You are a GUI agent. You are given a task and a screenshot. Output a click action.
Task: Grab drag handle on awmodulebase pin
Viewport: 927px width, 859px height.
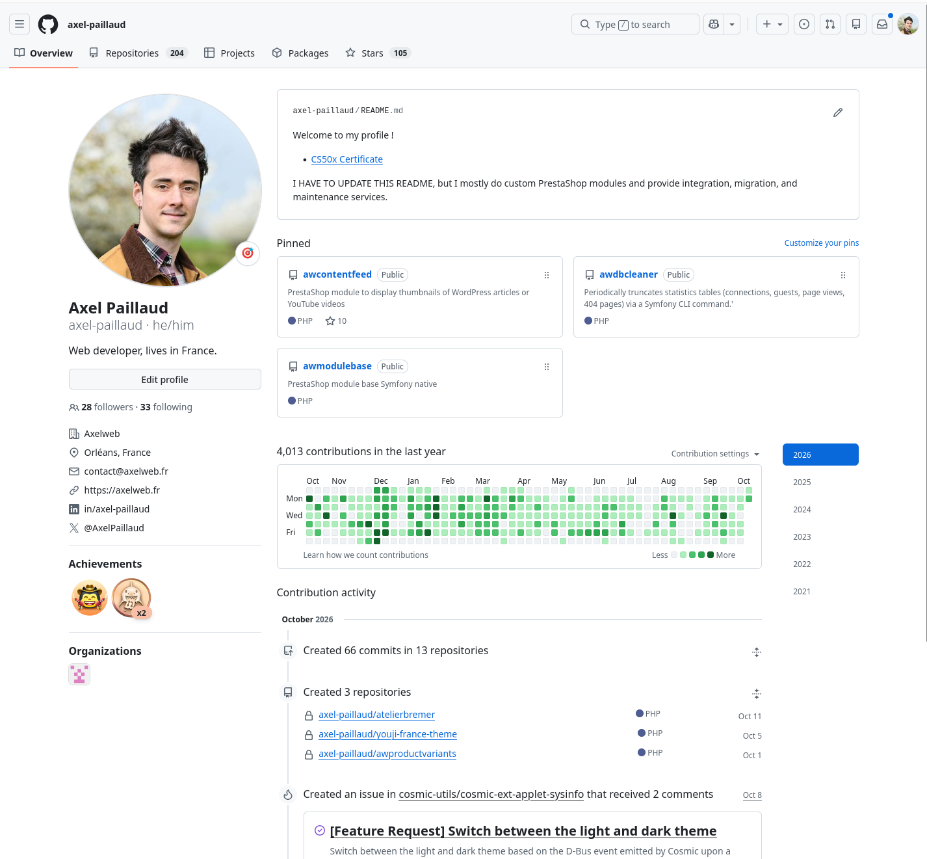(547, 367)
